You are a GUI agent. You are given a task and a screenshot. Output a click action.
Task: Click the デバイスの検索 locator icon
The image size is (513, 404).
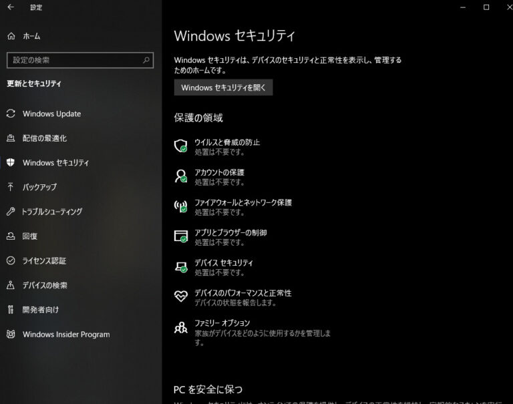coord(11,285)
